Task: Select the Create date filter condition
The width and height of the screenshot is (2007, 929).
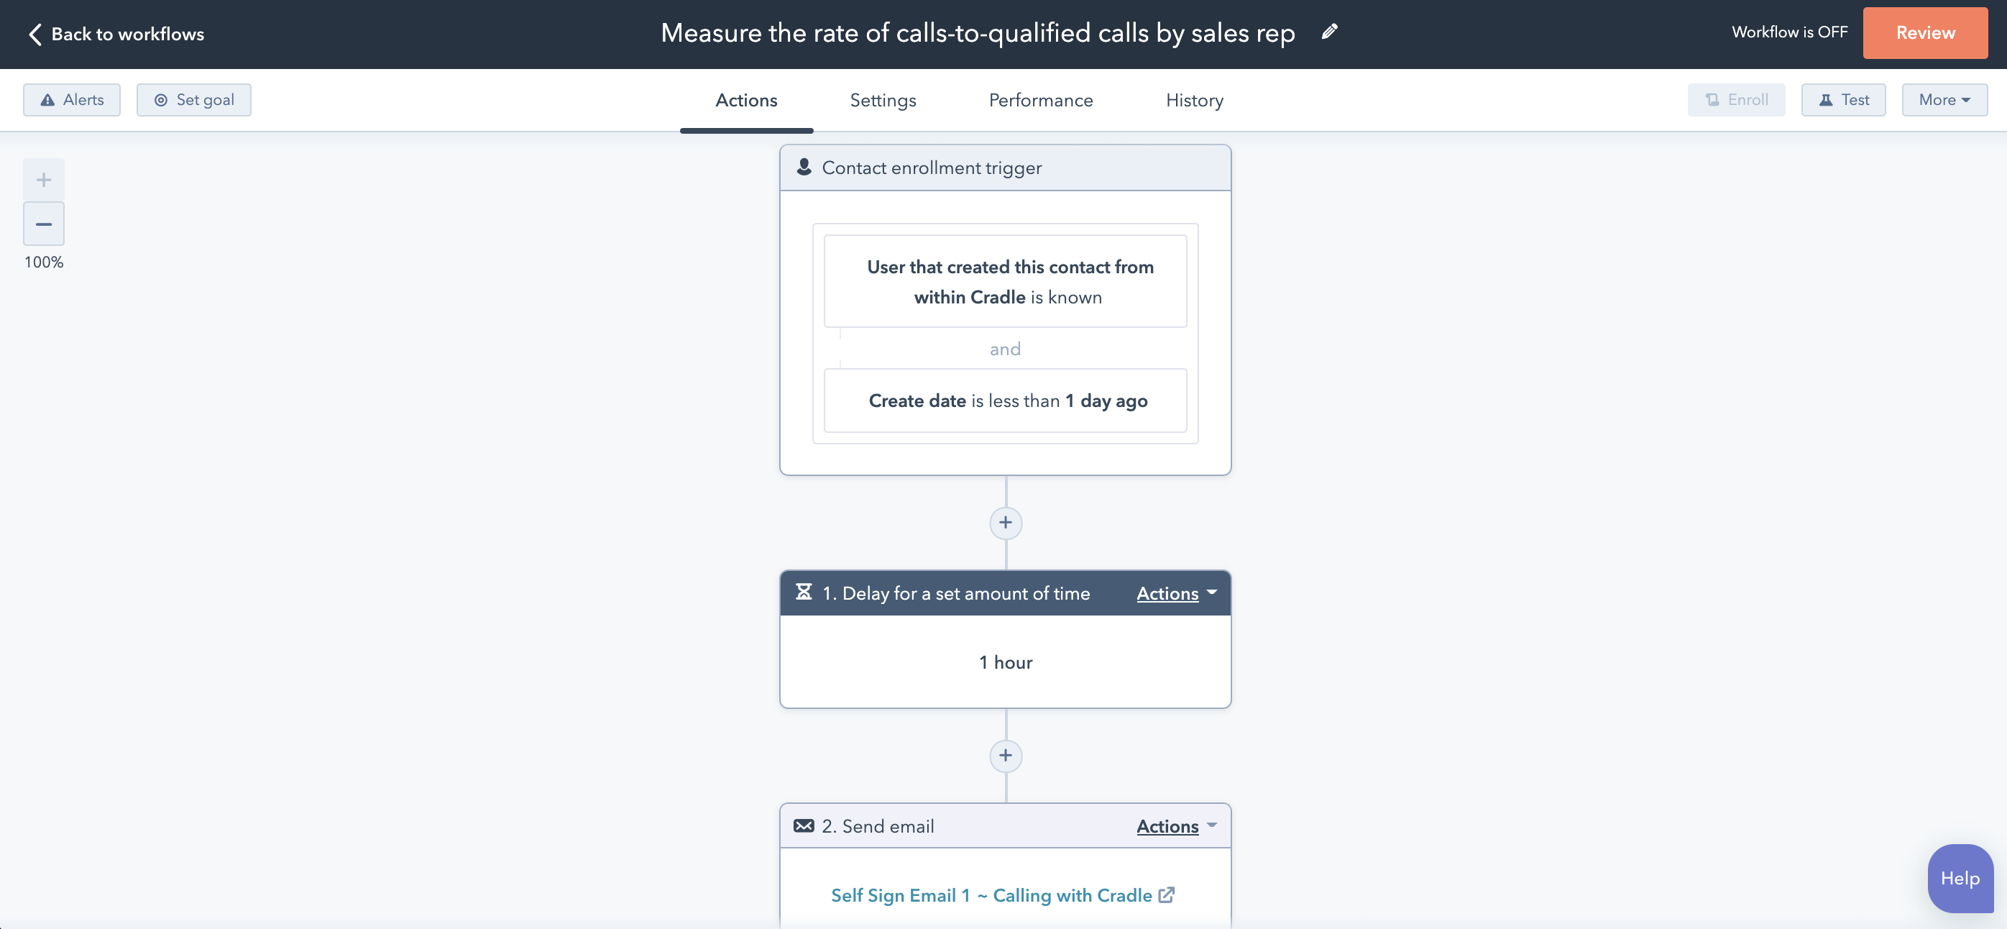Action: click(1005, 401)
